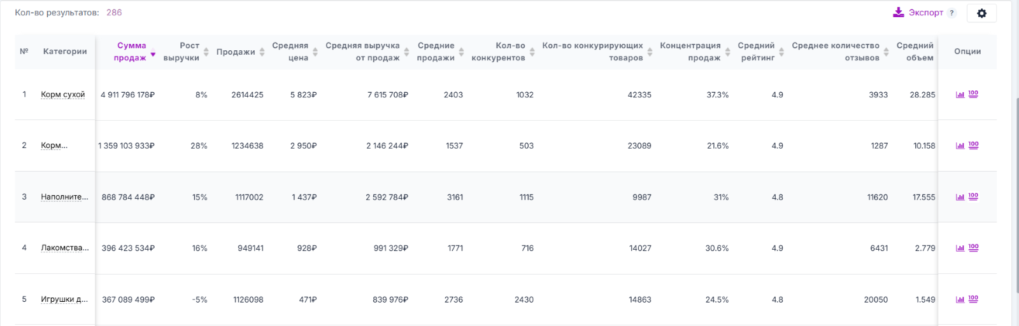Open the Лакомства... category link
This screenshot has height=326, width=1019.
point(64,248)
